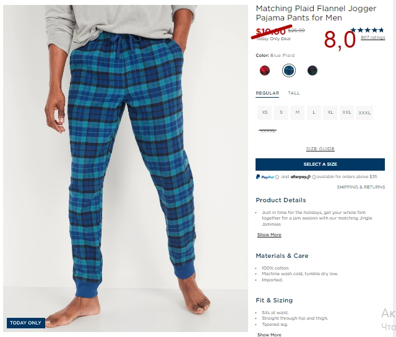Select size XS
396x337 pixels.
click(x=264, y=113)
